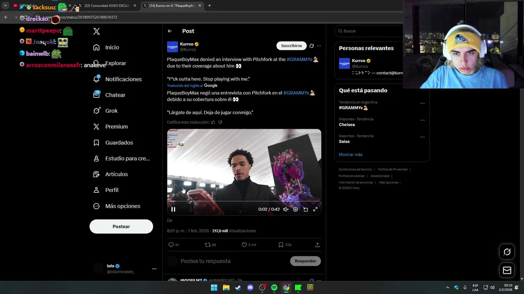Pause the video

point(173,209)
